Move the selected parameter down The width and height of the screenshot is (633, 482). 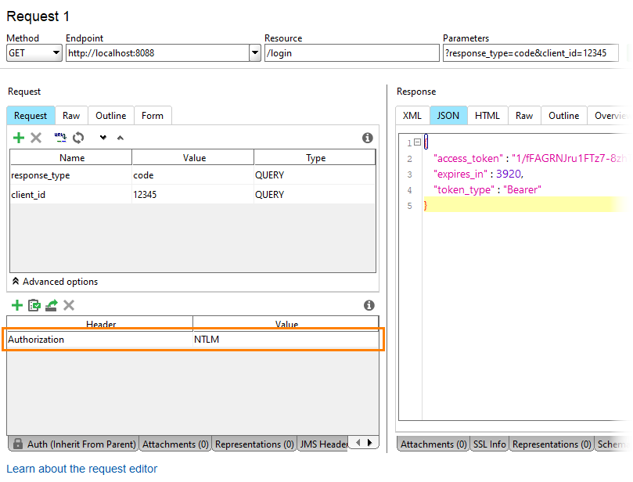point(105,138)
